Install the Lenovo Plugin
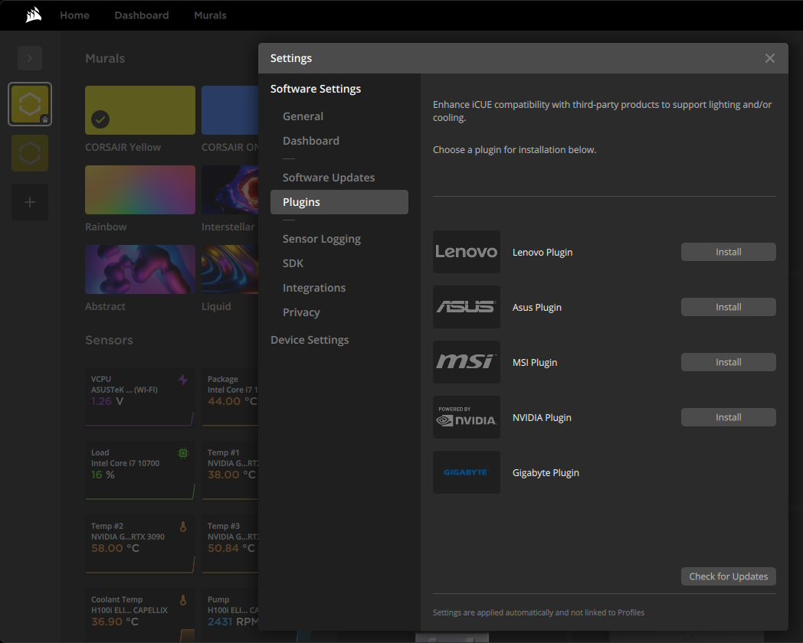The image size is (803, 643). (728, 252)
